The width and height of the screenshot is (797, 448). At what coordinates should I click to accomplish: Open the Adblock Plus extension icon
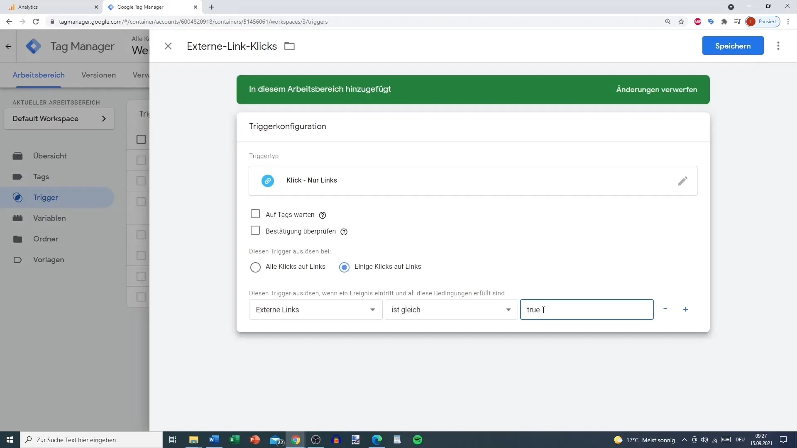(x=698, y=22)
